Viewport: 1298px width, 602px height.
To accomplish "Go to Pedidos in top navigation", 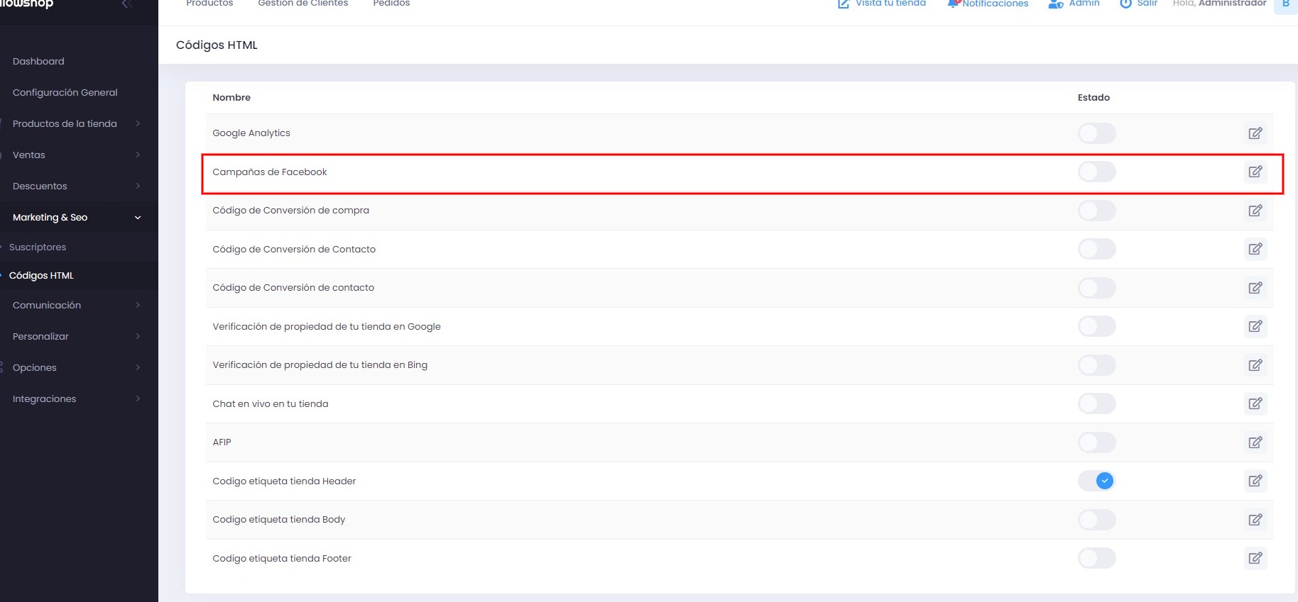I will pyautogui.click(x=391, y=4).
